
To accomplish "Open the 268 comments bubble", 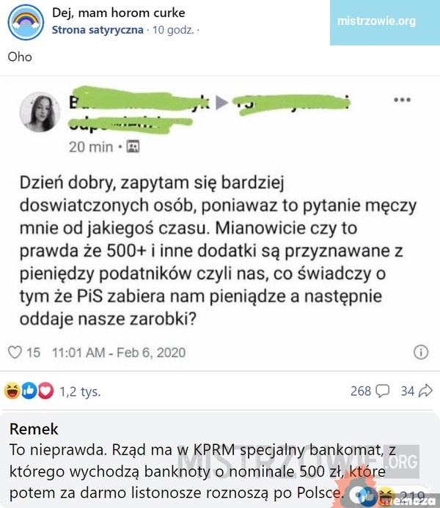I will [x=370, y=391].
